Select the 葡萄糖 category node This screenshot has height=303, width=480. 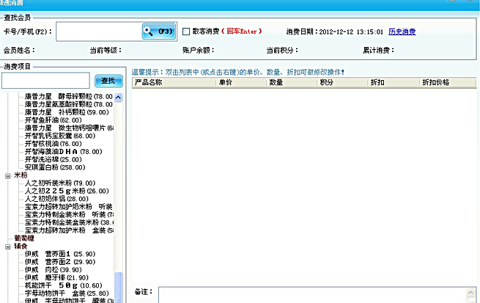tap(24, 238)
